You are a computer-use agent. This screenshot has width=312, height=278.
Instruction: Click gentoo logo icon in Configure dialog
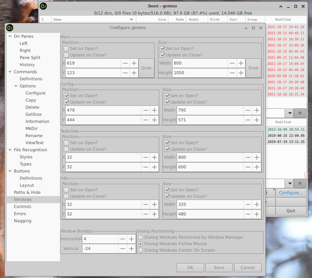pyautogui.click(x=10, y=28)
